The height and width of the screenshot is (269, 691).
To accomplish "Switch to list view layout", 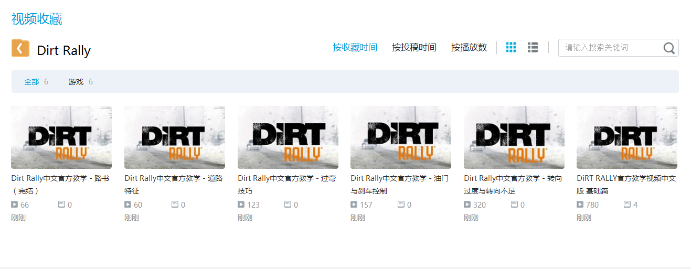I will pos(533,47).
